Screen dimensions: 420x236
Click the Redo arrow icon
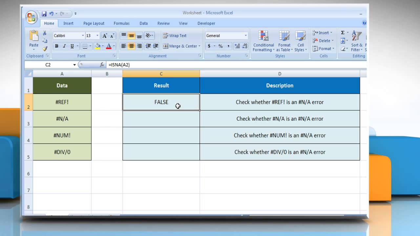pos(62,14)
